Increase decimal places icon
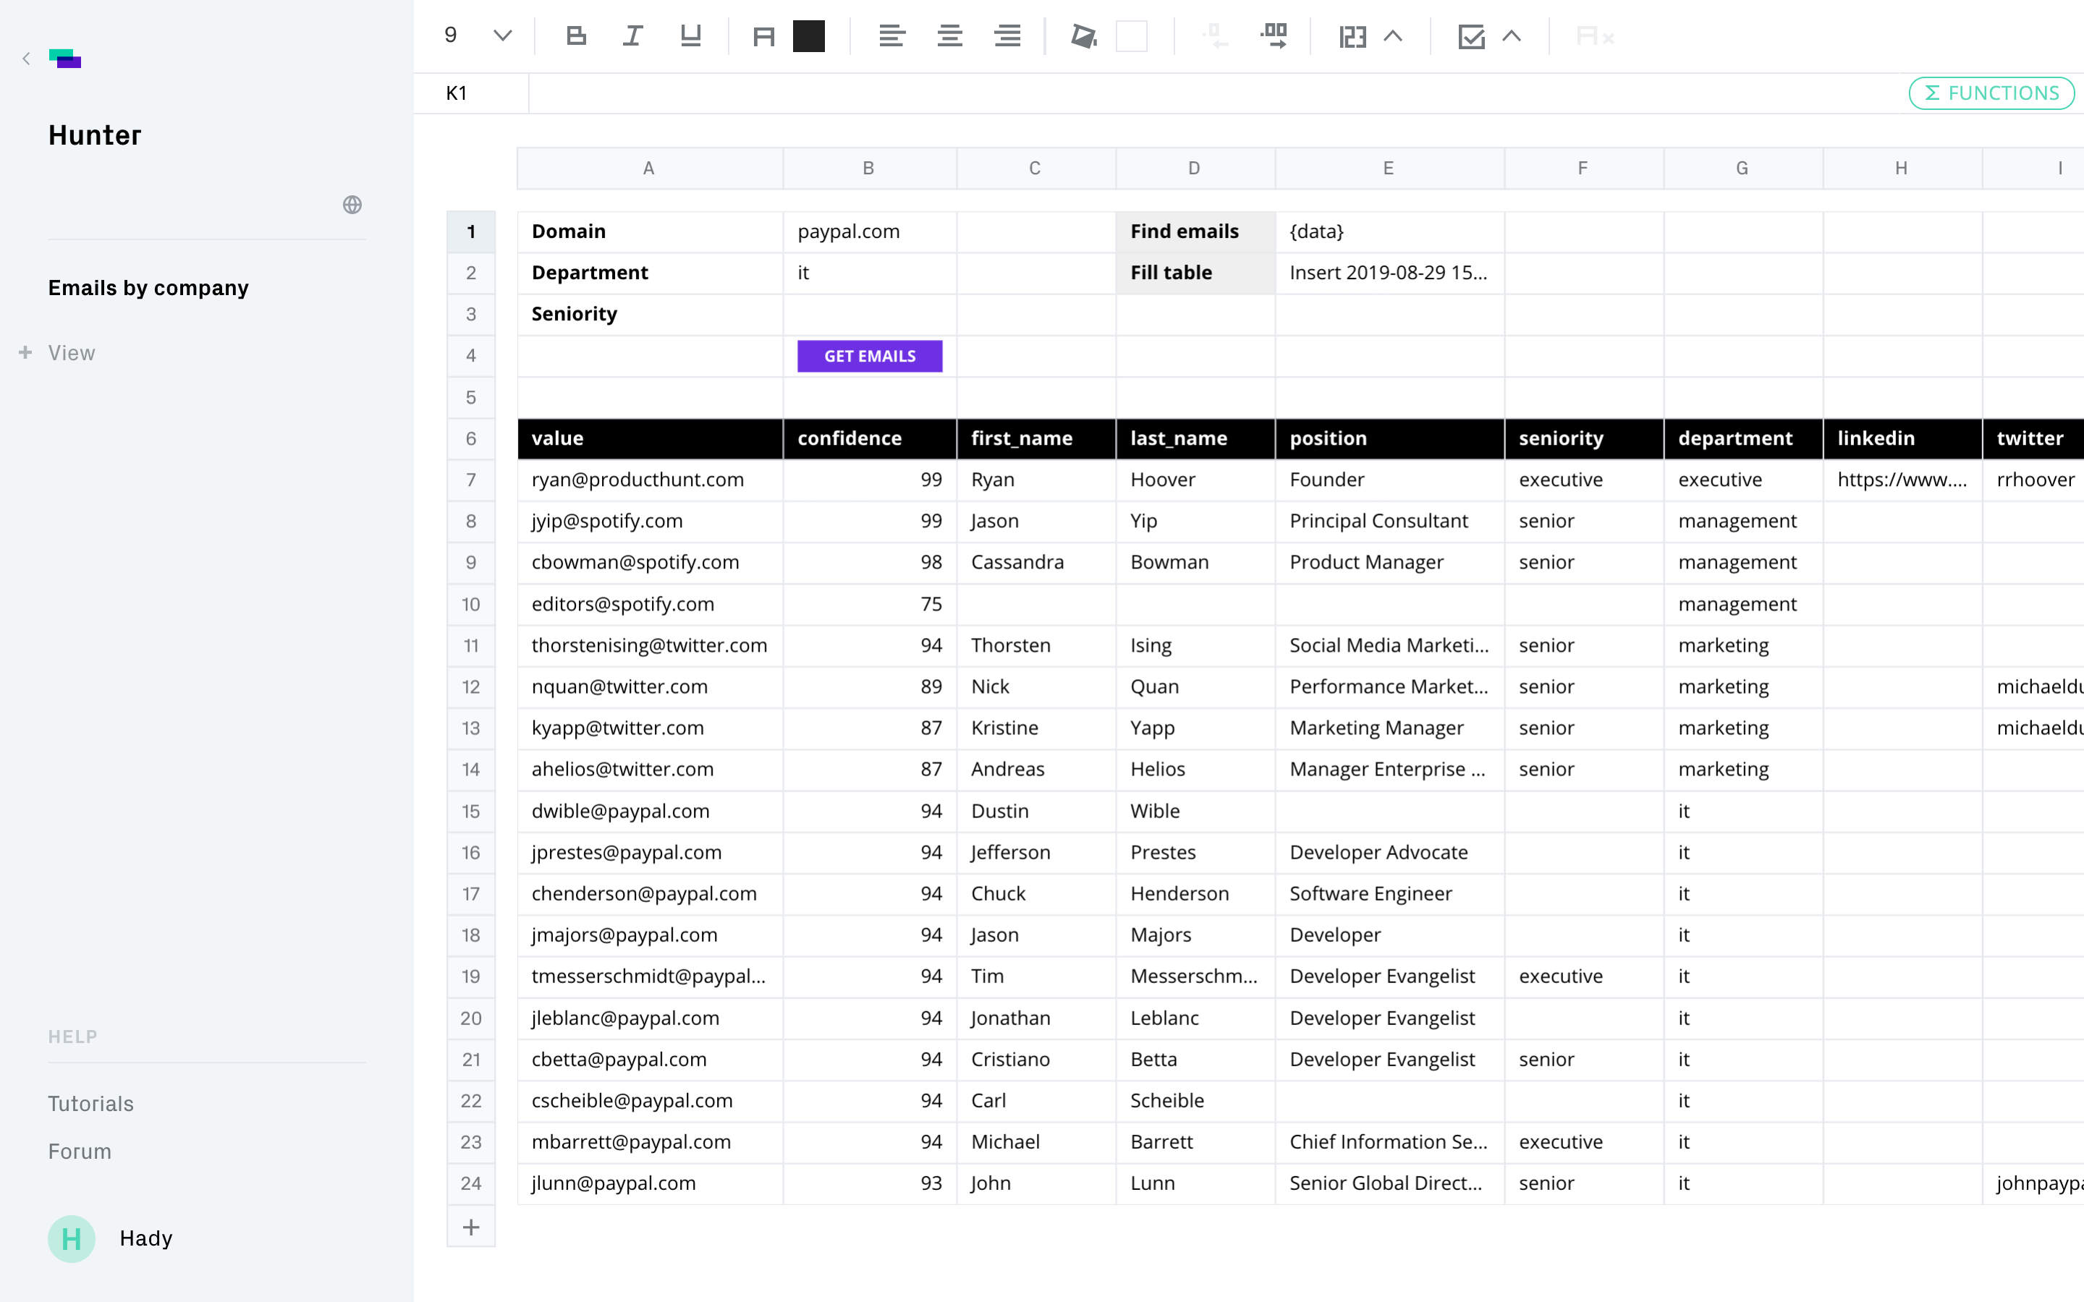Screen dimensions: 2084x1302 [x=1274, y=36]
